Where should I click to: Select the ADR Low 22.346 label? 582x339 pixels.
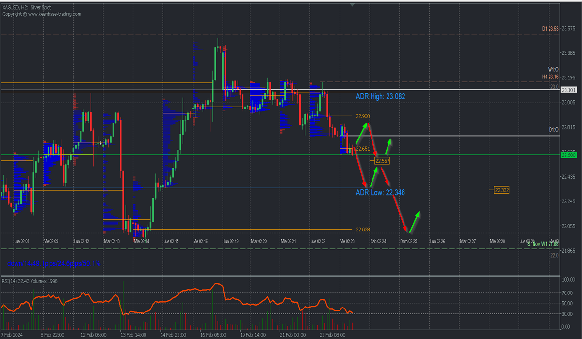(x=380, y=193)
